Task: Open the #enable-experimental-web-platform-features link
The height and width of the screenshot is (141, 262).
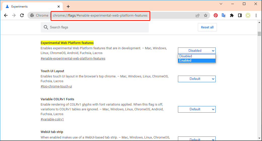Action: [x=73, y=58]
